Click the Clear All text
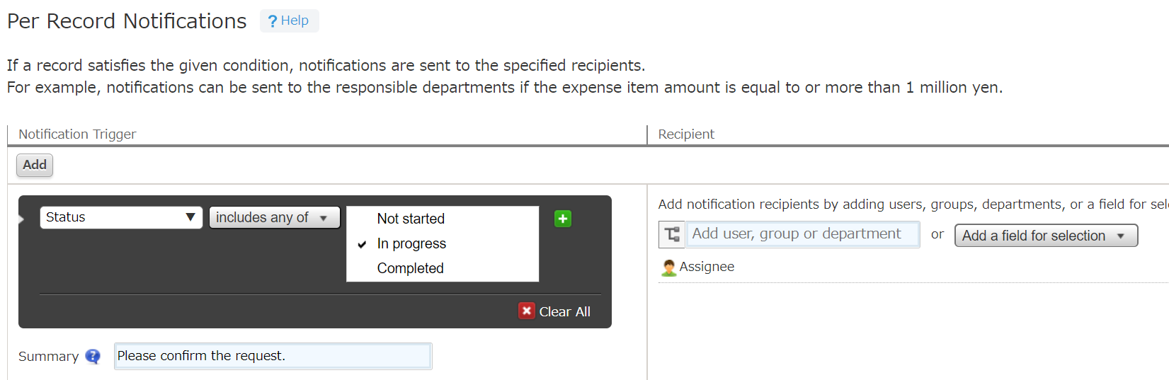 click(564, 312)
